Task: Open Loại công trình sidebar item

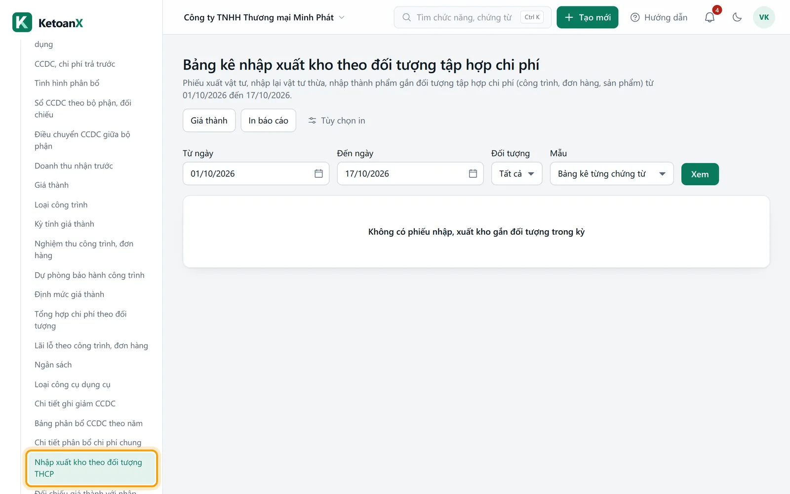Action: click(61, 205)
